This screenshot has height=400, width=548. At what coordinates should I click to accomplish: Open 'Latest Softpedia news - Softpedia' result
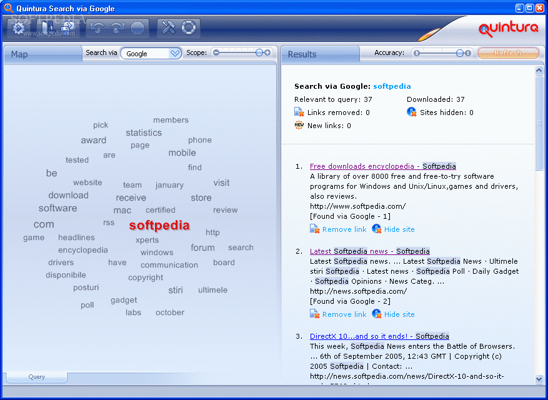point(370,251)
